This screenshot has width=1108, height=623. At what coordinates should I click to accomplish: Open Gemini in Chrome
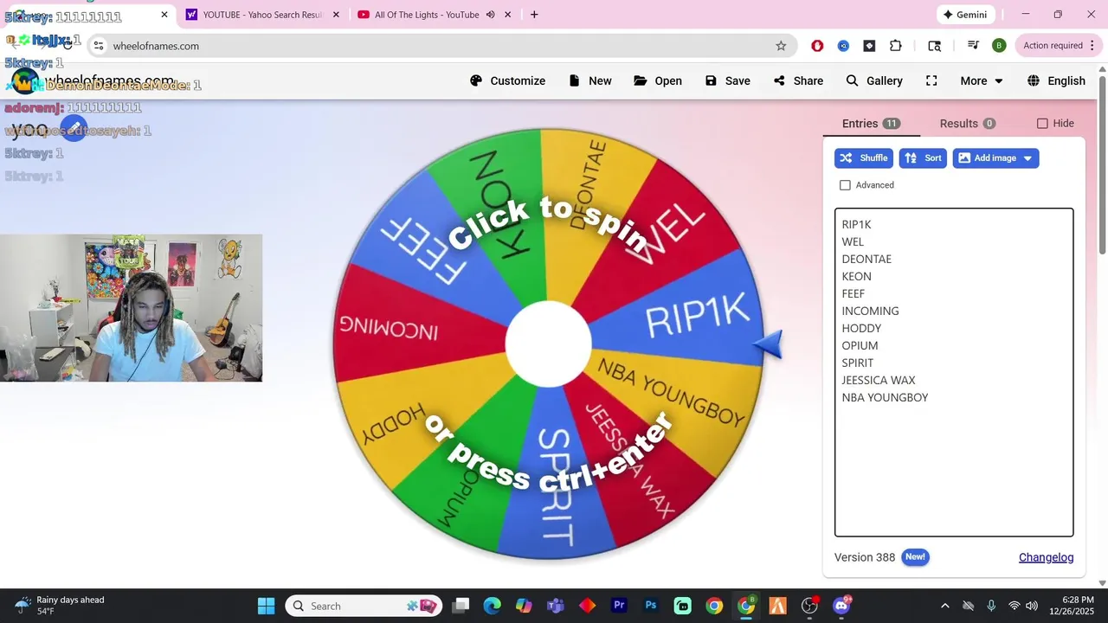point(965,15)
